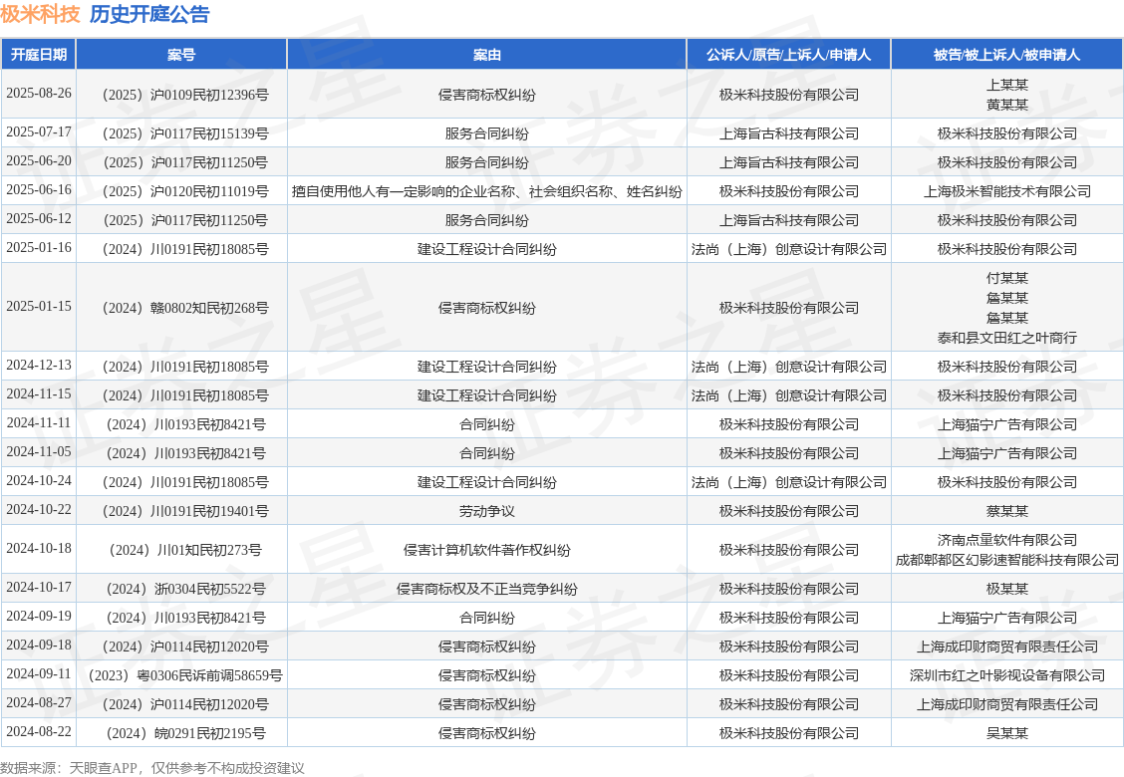Click the date cell 2024-10-17
1124x777 pixels.
click(39, 587)
